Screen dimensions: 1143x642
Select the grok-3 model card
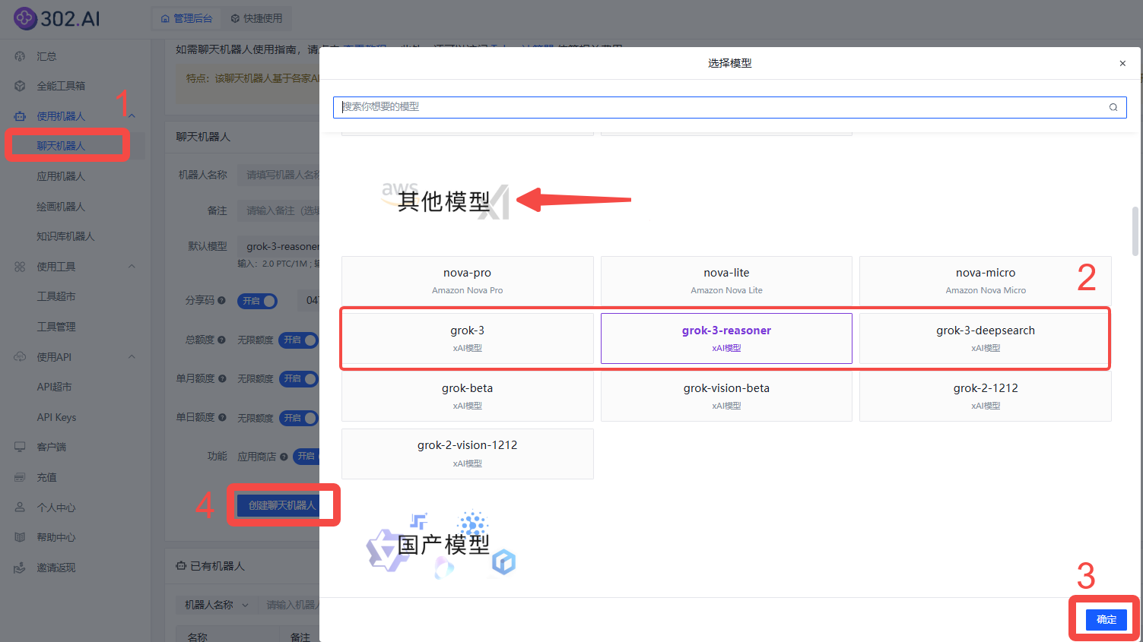pyautogui.click(x=468, y=338)
